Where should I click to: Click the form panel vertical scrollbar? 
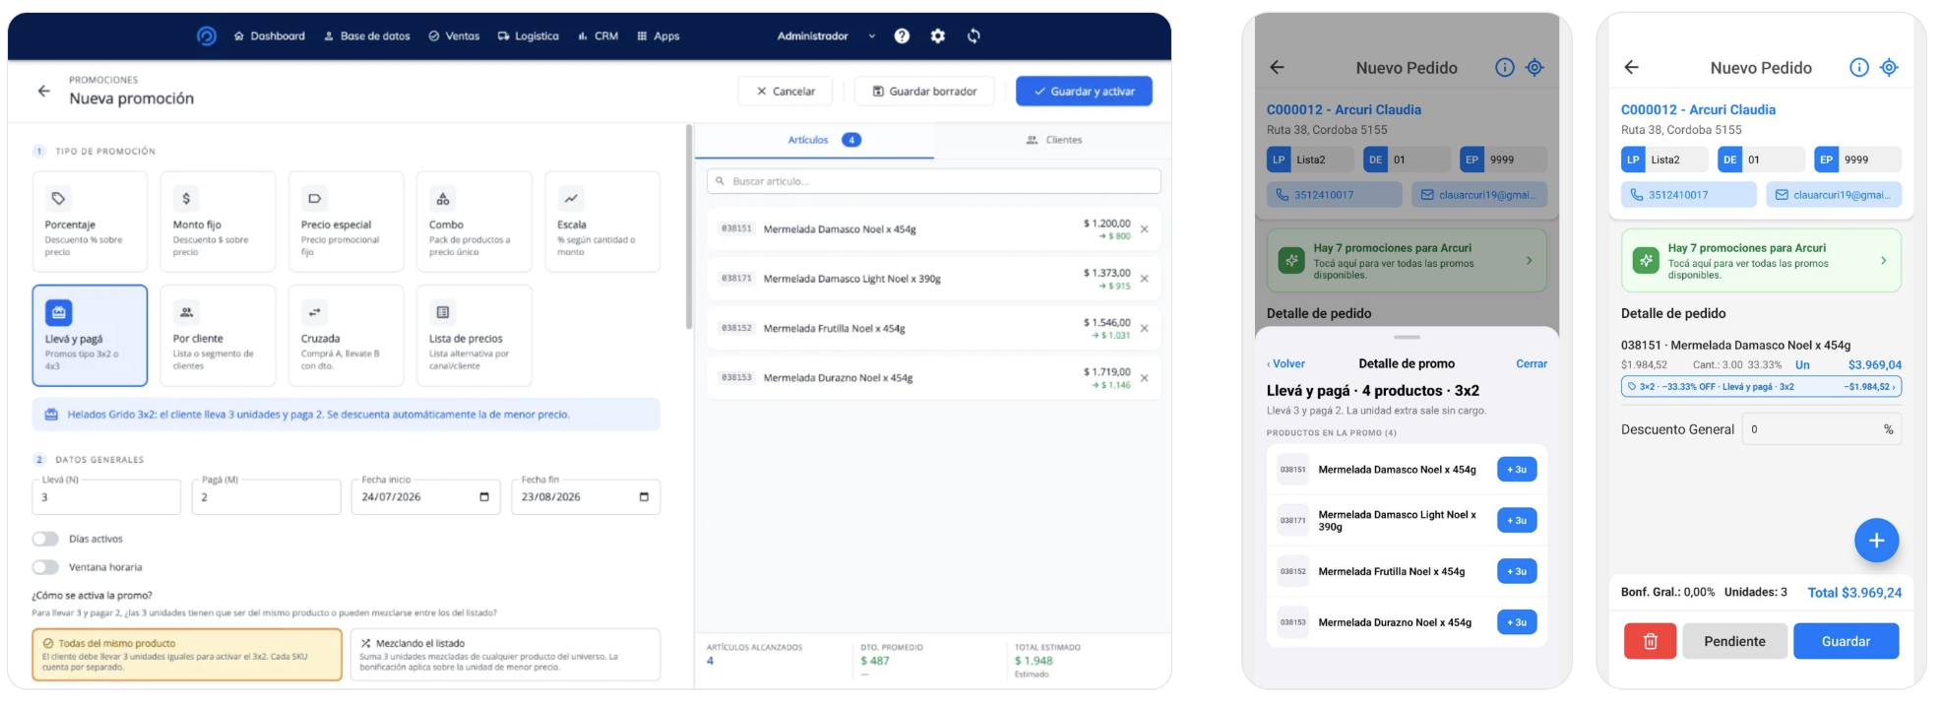(689, 228)
